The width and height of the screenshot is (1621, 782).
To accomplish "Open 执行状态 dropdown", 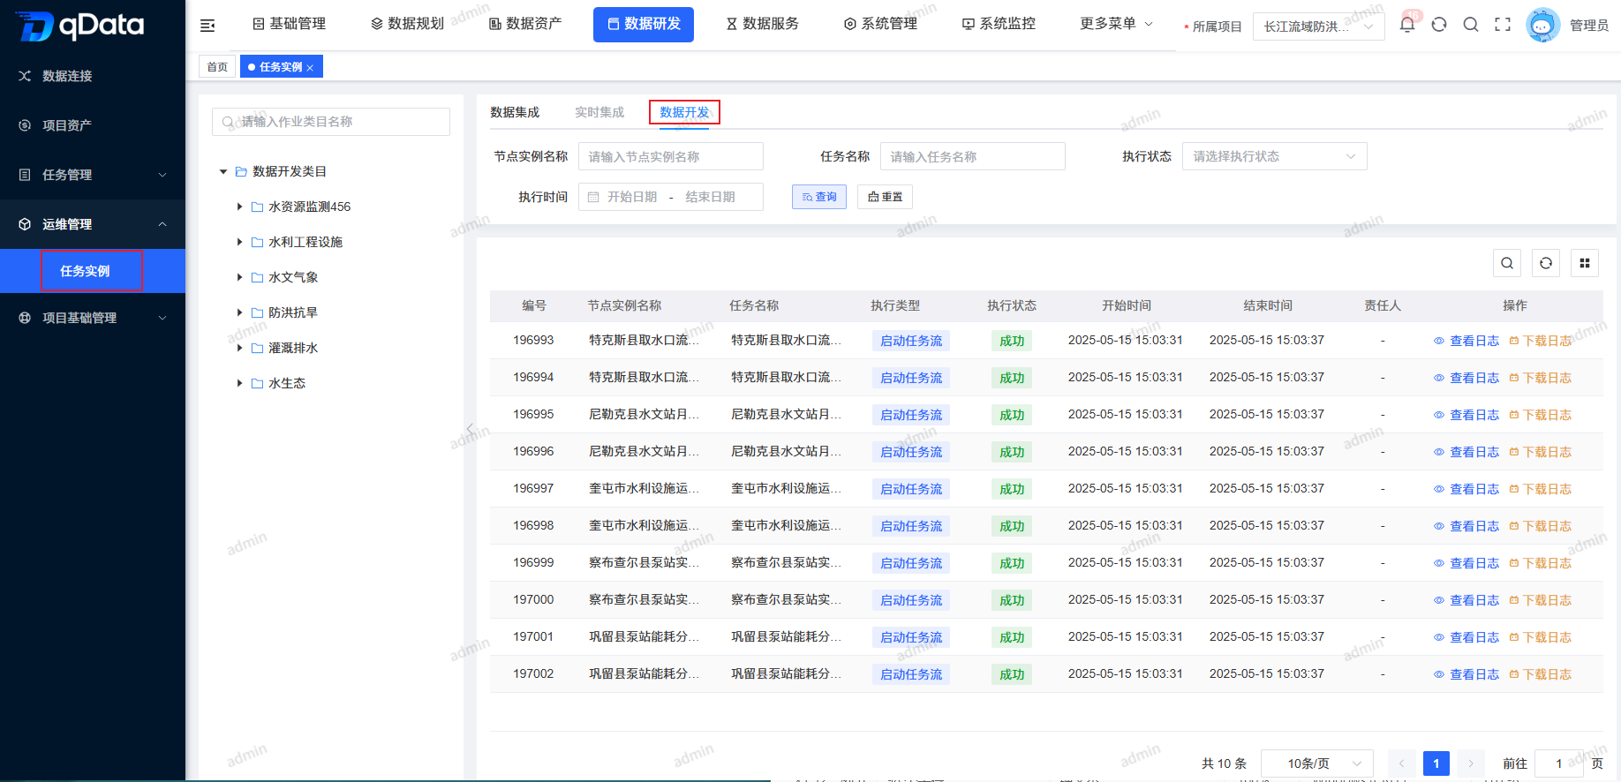I will [x=1274, y=156].
